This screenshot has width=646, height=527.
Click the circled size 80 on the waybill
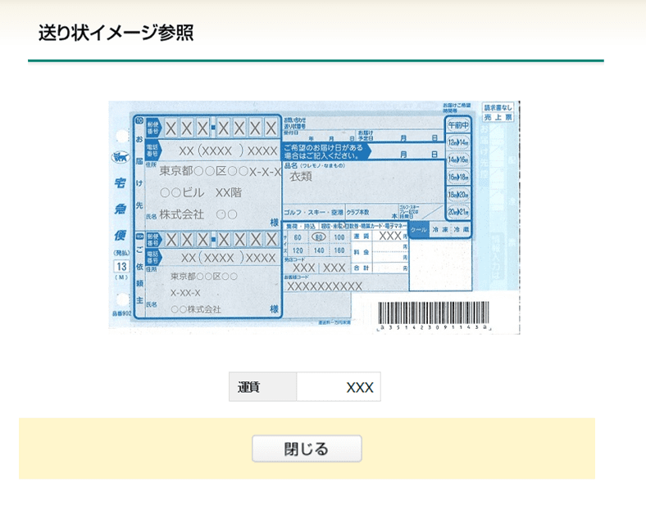(319, 236)
